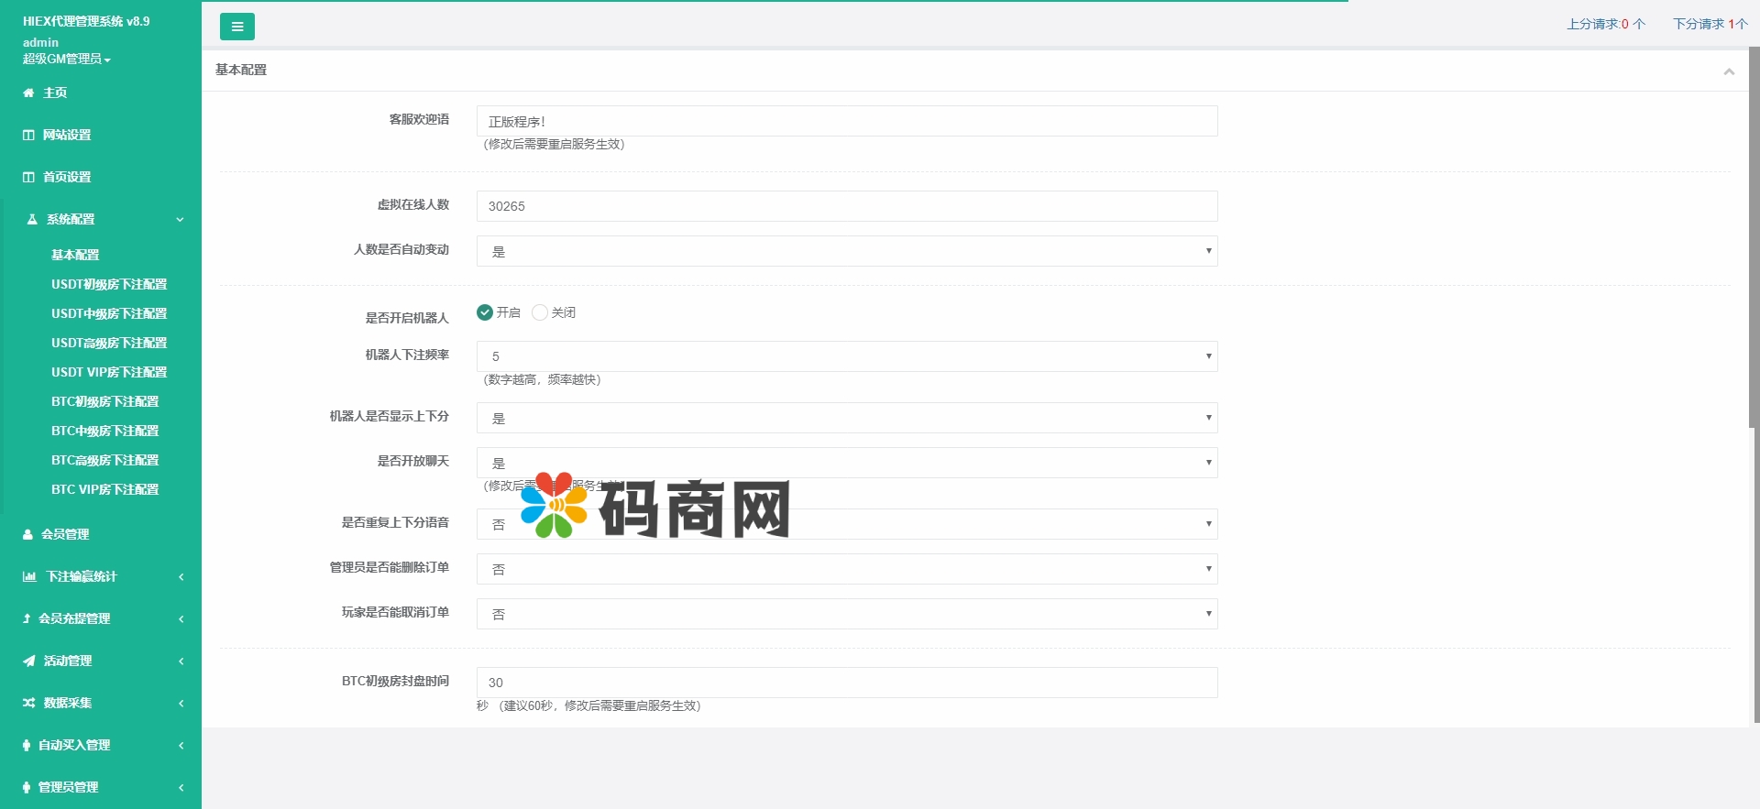Screen dimensions: 1760x809
Task: Click the hamburger menu toggle button
Action: pyautogui.click(x=236, y=27)
